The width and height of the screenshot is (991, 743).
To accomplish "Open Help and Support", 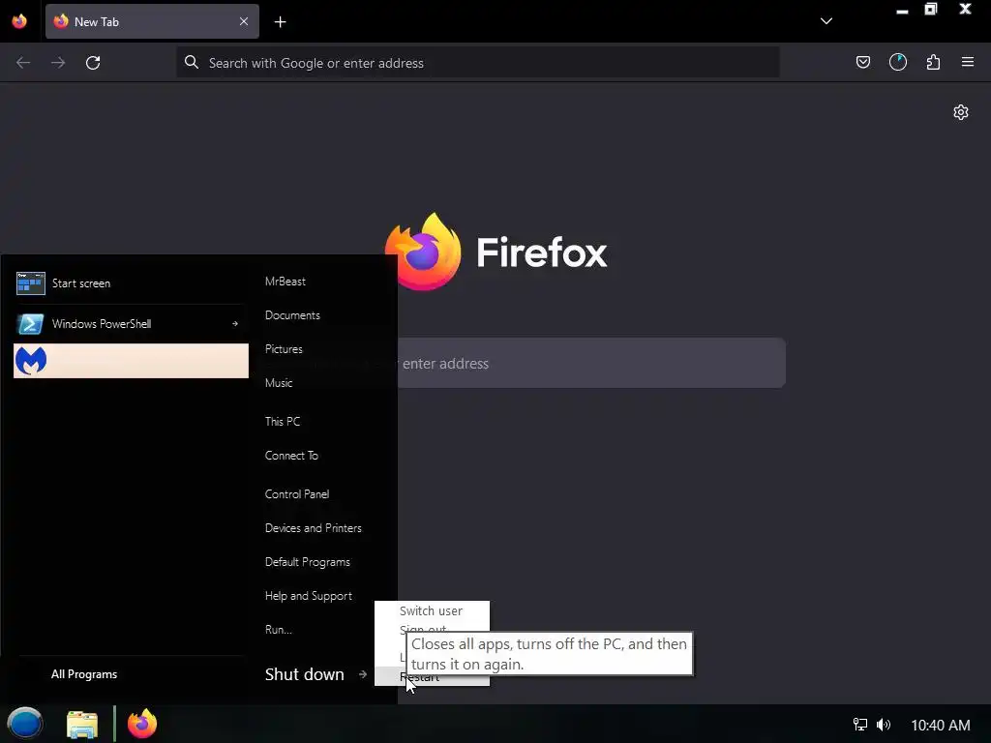I will tap(308, 596).
